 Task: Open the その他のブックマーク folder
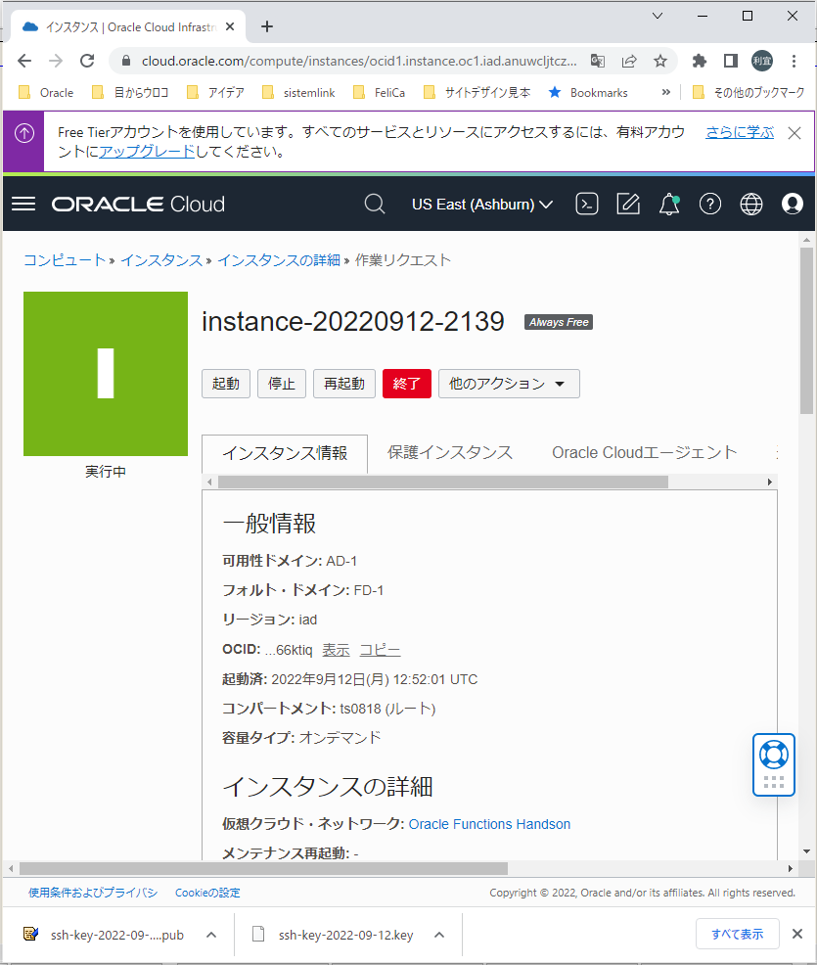tap(749, 92)
